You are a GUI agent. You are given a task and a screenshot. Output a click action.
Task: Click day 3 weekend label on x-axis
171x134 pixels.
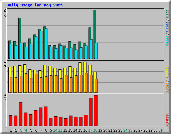(21, 130)
